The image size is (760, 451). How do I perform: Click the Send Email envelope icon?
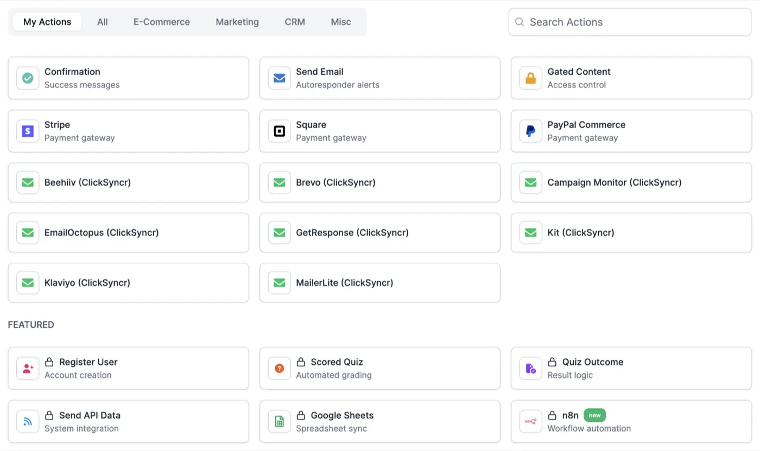point(279,78)
